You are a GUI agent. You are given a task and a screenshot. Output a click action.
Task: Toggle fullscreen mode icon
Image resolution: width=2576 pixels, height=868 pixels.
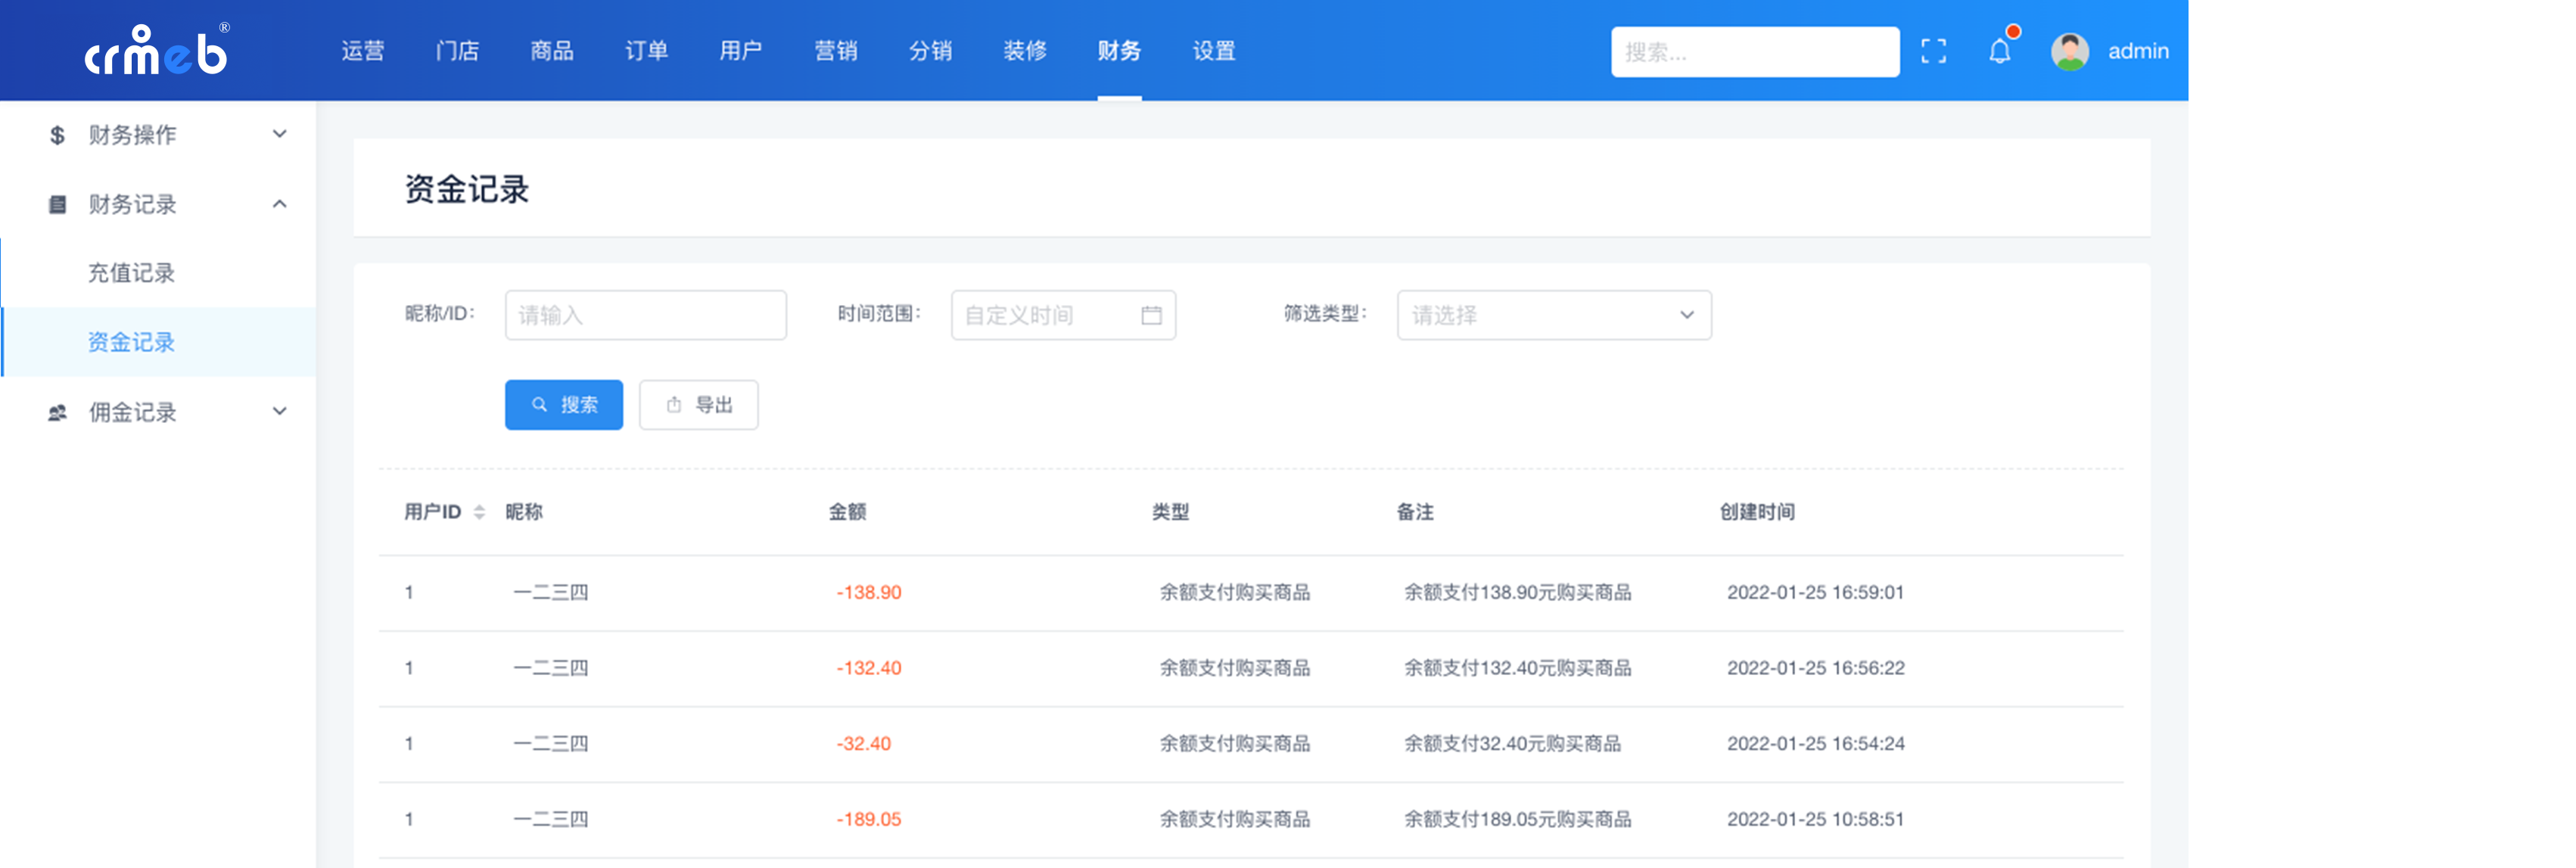pos(1934,51)
